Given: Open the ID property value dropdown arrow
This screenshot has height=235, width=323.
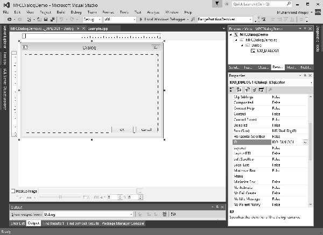Looking at the screenshot, I should [x=305, y=142].
